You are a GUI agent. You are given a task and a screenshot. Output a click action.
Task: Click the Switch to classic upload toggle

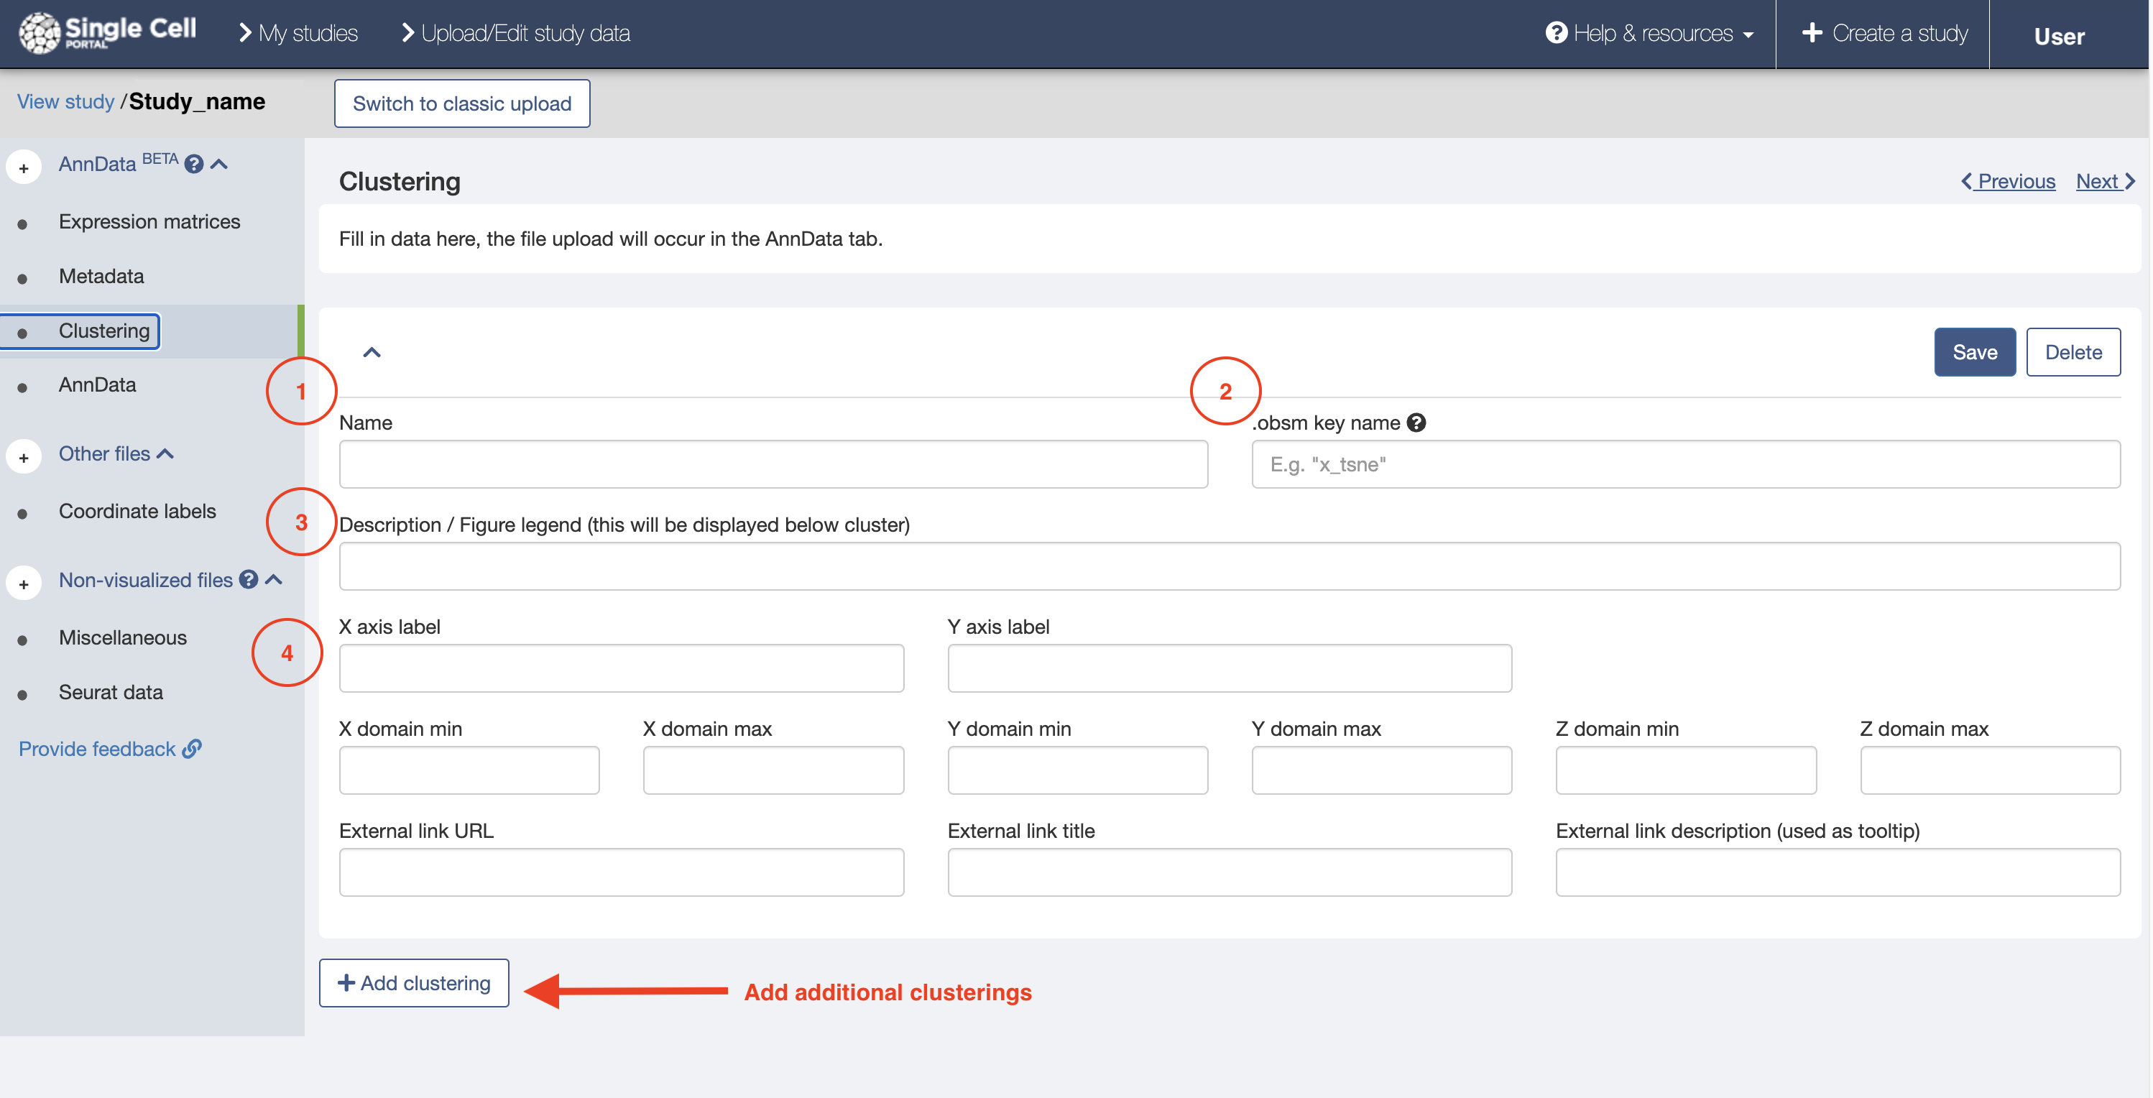pos(462,102)
